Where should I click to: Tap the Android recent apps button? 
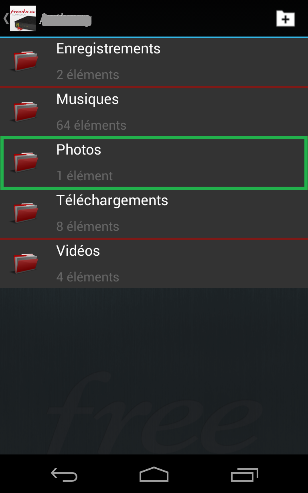[x=245, y=475]
